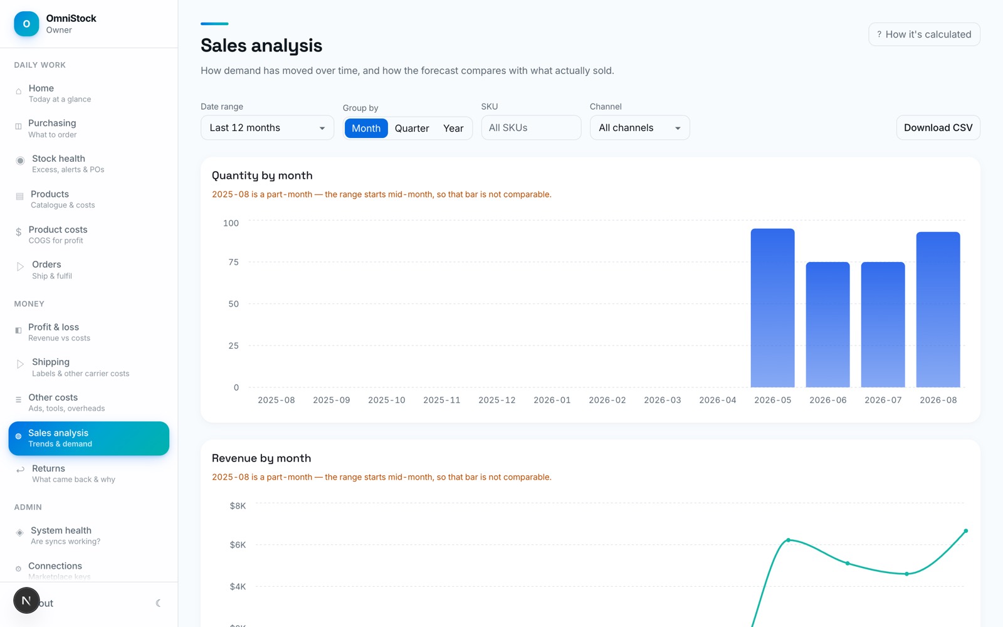Click the last revenue line data point

[965, 531]
